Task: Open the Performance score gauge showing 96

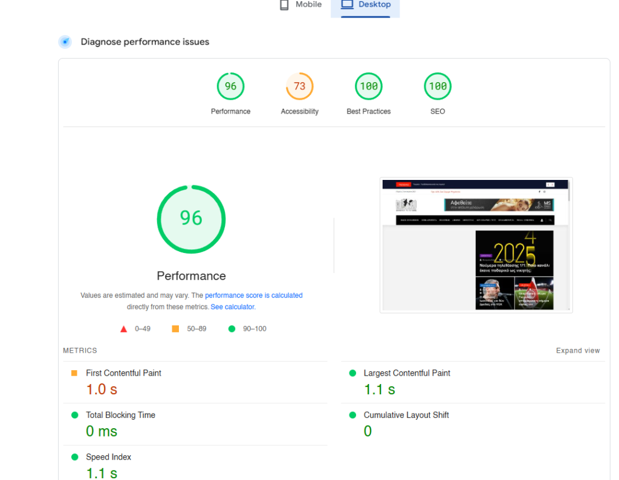Action: pos(230,86)
